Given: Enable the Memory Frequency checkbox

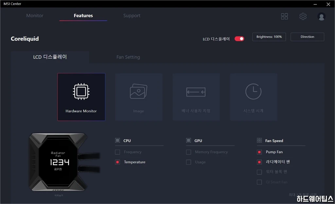Looking at the screenshot, I should 188,152.
